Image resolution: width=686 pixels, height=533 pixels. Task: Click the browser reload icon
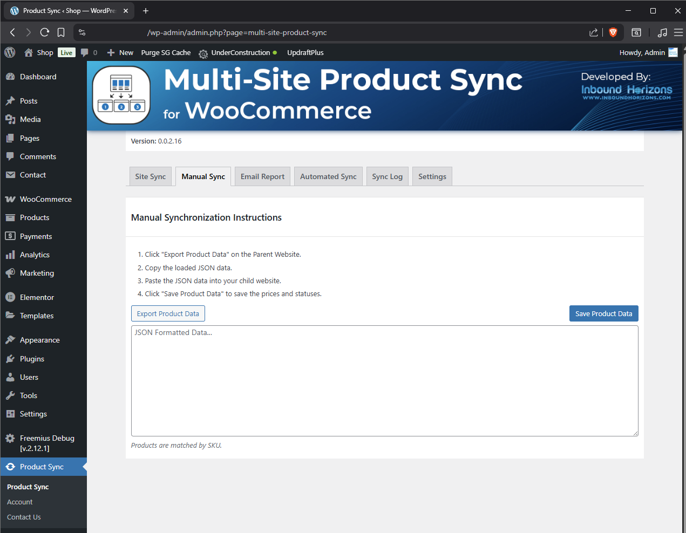coord(45,32)
